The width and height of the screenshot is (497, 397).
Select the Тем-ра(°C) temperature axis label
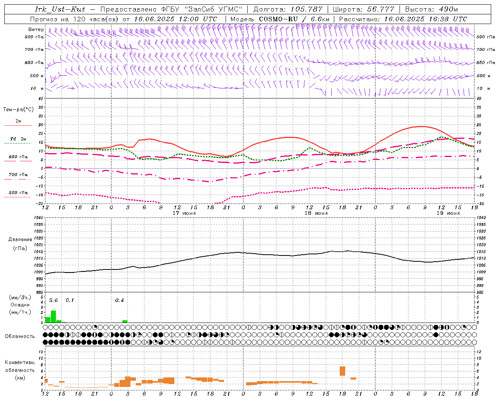pyautogui.click(x=18, y=110)
